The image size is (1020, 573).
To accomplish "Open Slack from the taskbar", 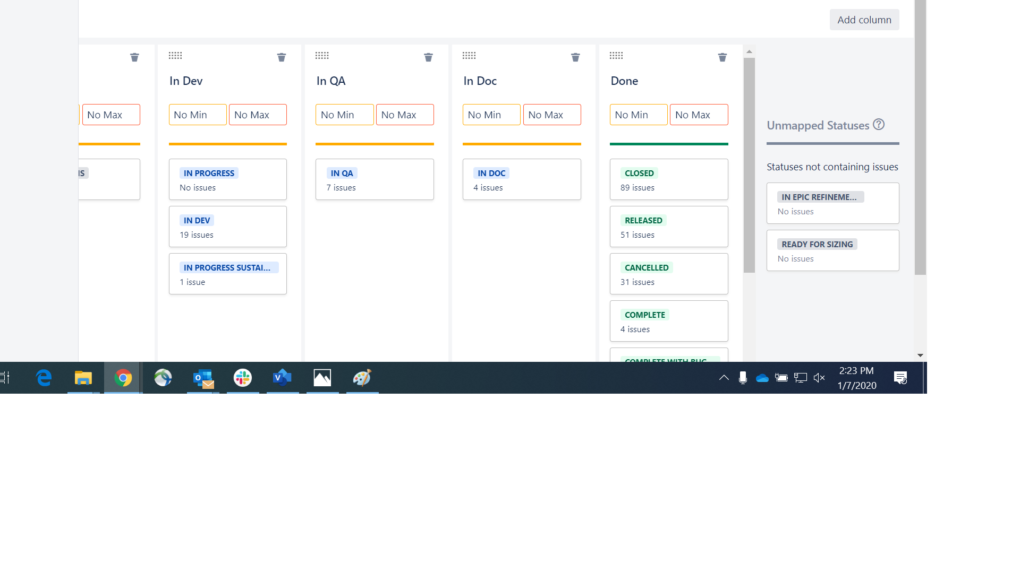I will (243, 378).
